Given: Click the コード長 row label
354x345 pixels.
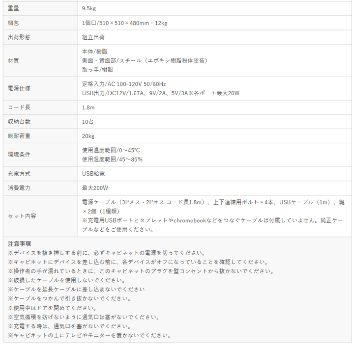Looking at the screenshot, I should point(19,107).
